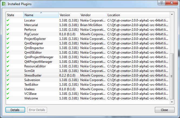180x118 pixels.
Task: Select the QmlInspector plugin name
Action: [34, 48]
